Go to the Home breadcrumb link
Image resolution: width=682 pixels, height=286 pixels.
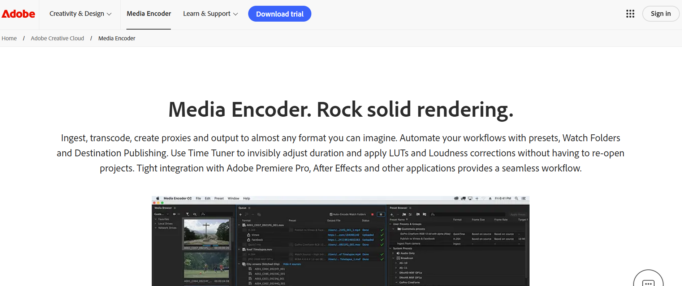point(9,38)
